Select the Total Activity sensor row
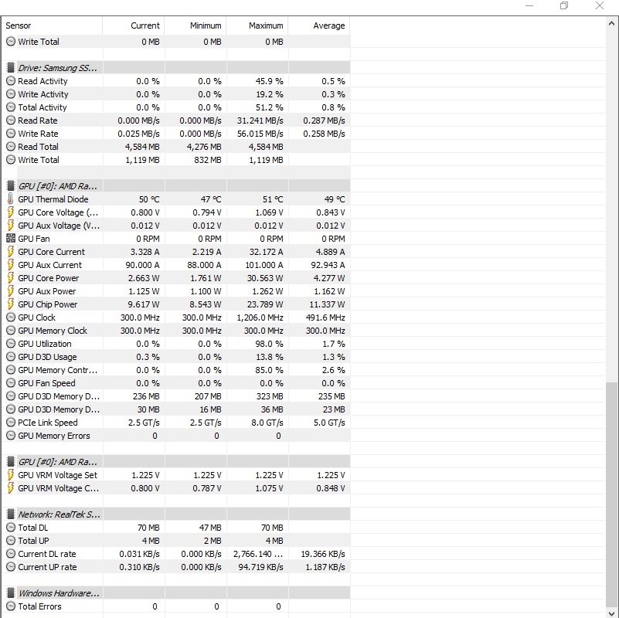Image resolution: width=619 pixels, height=618 pixels. pyautogui.click(x=176, y=107)
